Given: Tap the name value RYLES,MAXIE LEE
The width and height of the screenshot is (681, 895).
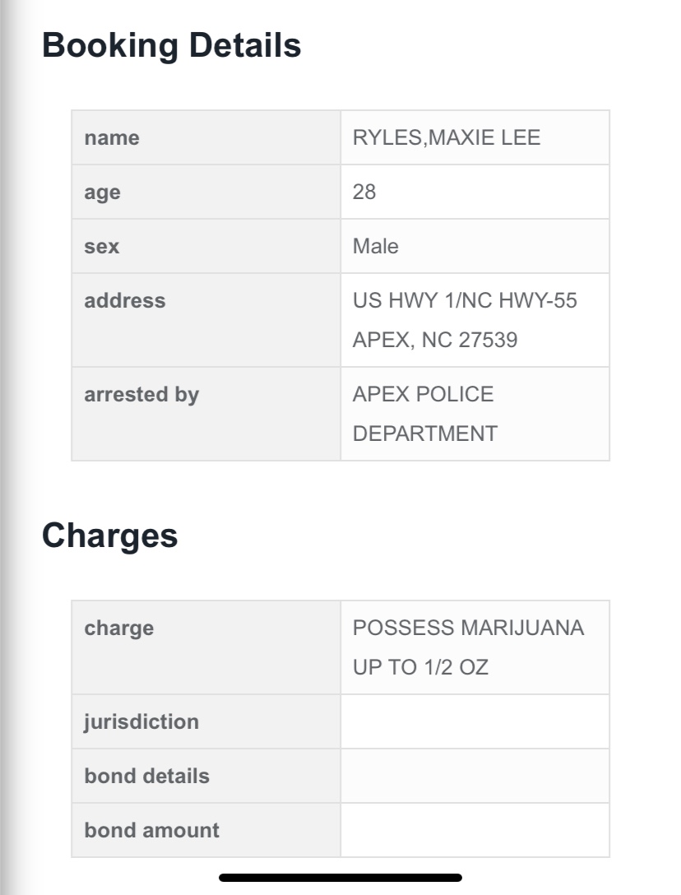Looking at the screenshot, I should 447,138.
